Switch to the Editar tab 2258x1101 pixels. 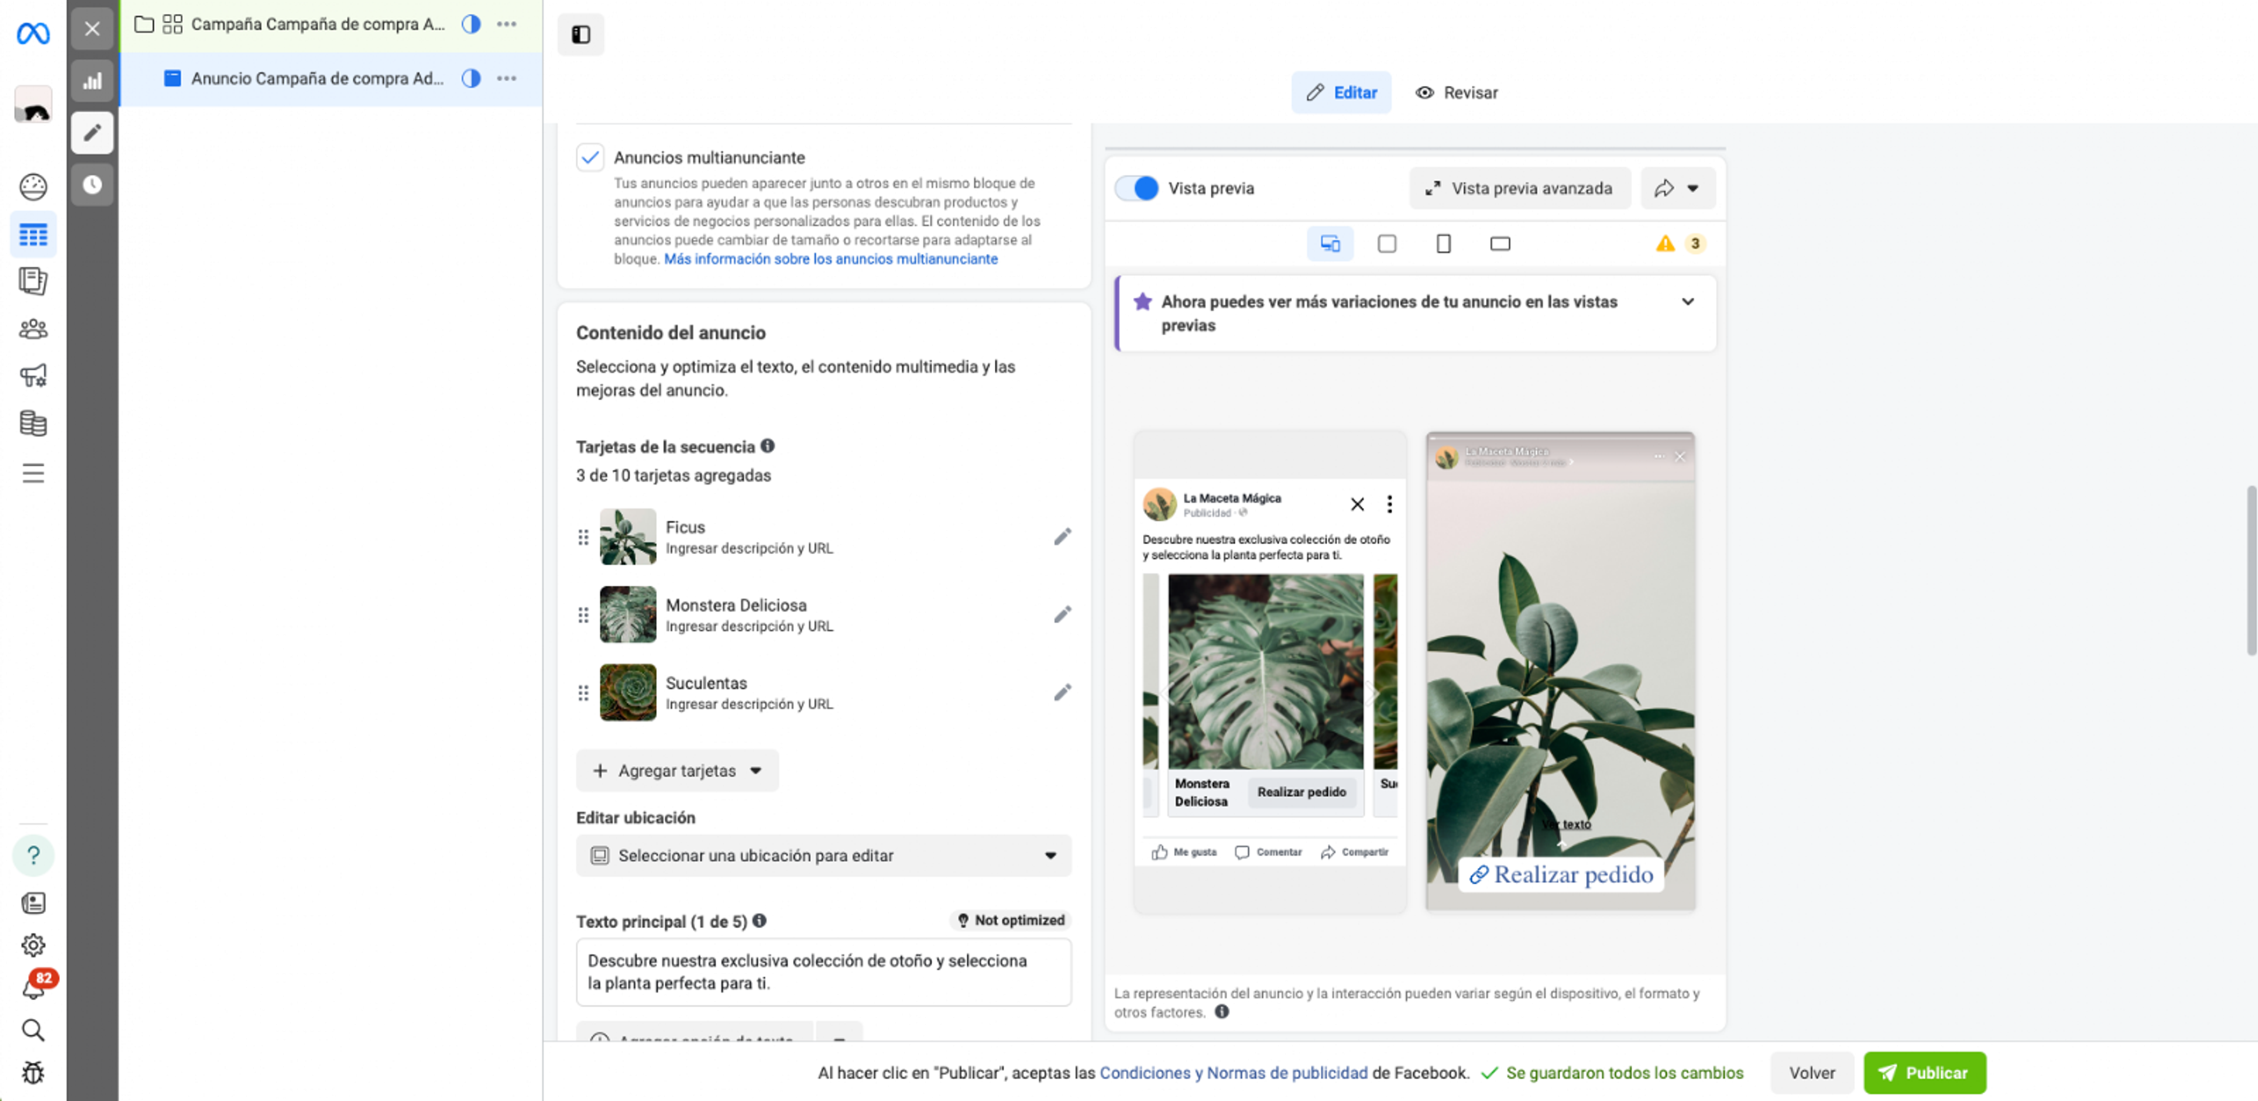(x=1341, y=93)
